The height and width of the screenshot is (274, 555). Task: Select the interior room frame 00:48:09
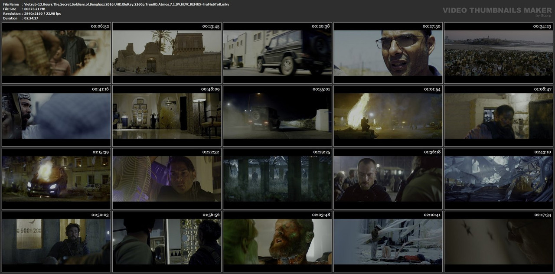[x=167, y=116]
